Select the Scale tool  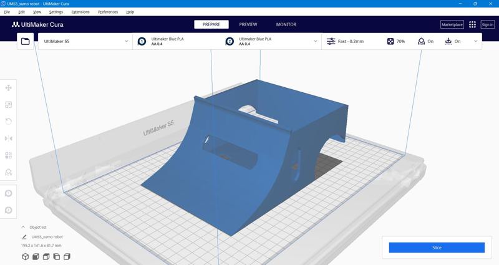coord(9,105)
